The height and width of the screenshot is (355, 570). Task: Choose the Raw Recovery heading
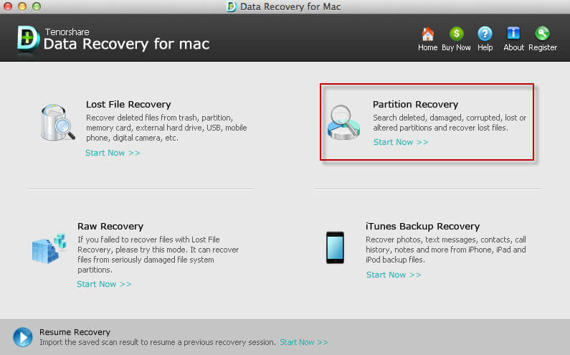click(110, 226)
